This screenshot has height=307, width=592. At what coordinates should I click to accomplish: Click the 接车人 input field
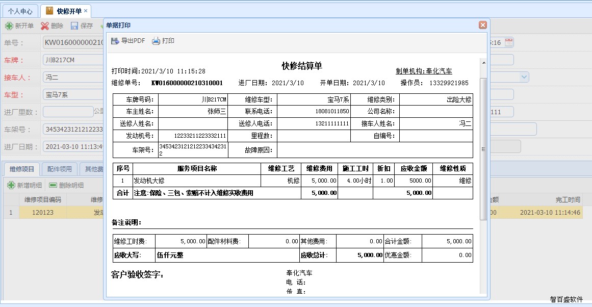pyautogui.click(x=73, y=77)
